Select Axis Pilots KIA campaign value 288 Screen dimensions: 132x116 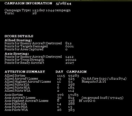tap(71, 104)
